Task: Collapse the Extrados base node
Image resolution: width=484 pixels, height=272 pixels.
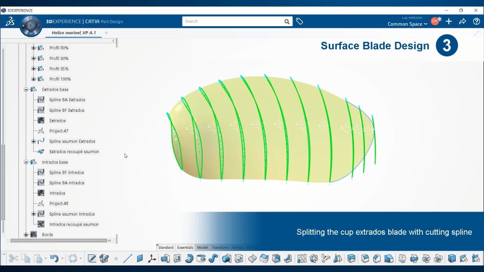Action: (26, 90)
